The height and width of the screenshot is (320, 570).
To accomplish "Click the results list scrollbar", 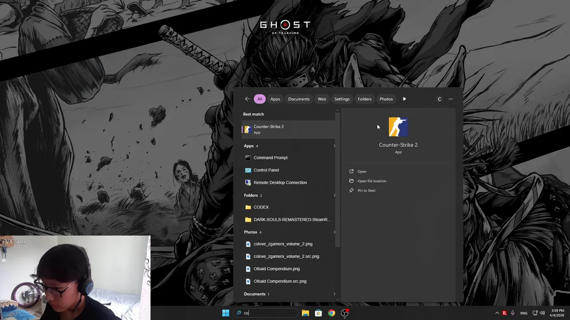I will click(338, 179).
